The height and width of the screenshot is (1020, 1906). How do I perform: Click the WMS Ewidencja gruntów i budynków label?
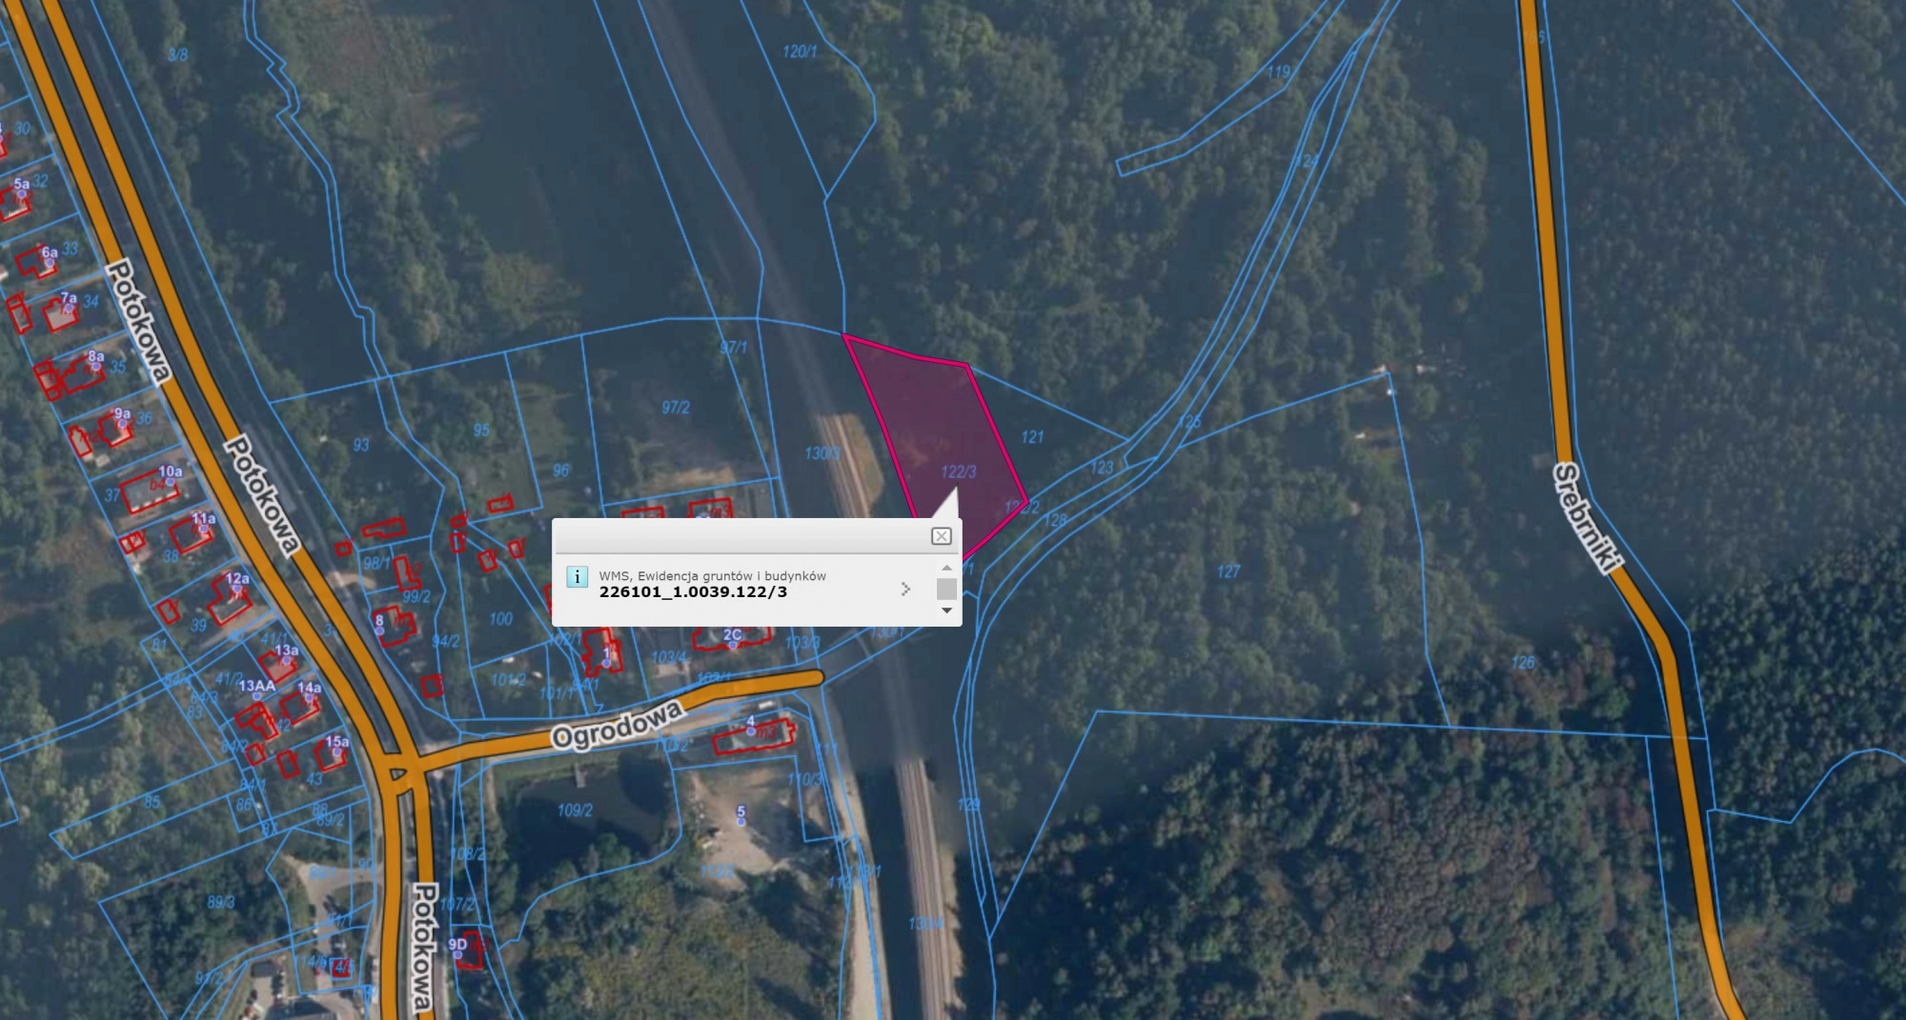pyautogui.click(x=712, y=576)
